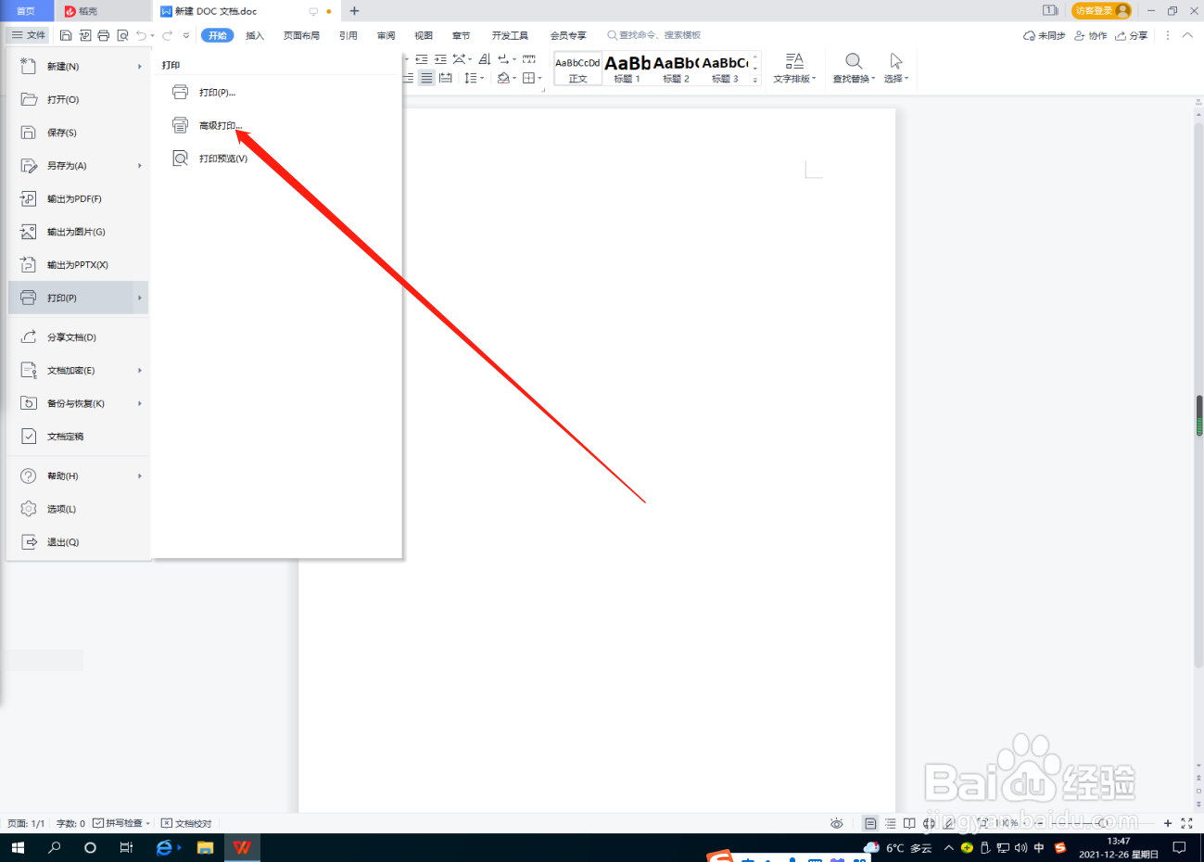
Task: Click the print preview icon in quick access toolbar
Action: 122,35
